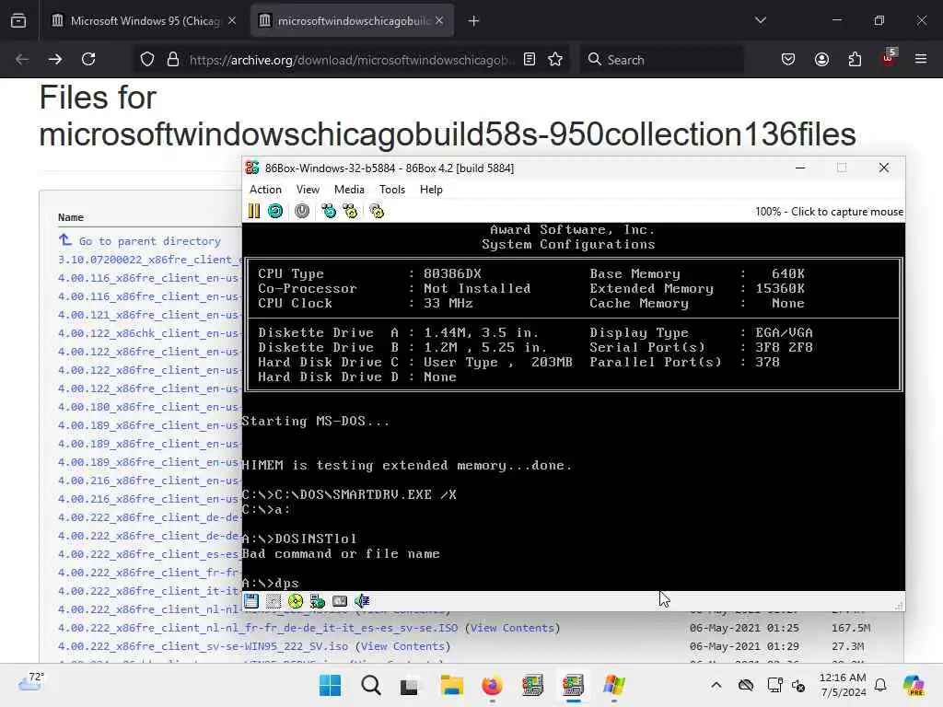Click the archive.org URL address field
This screenshot has width=943, height=707.
click(352, 60)
